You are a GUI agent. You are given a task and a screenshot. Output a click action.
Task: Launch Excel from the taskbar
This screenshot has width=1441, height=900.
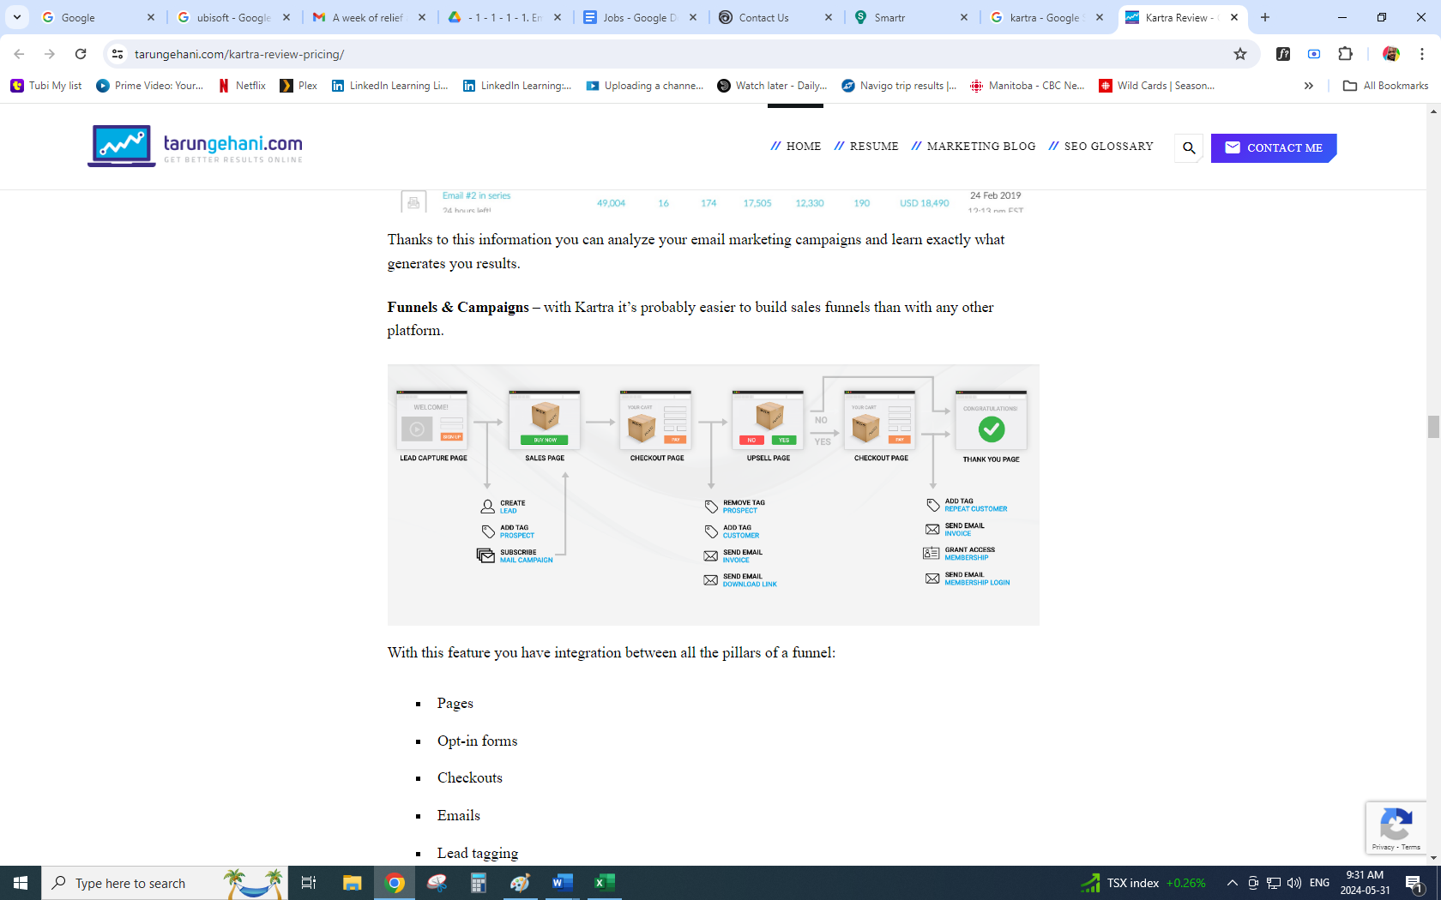[605, 883]
